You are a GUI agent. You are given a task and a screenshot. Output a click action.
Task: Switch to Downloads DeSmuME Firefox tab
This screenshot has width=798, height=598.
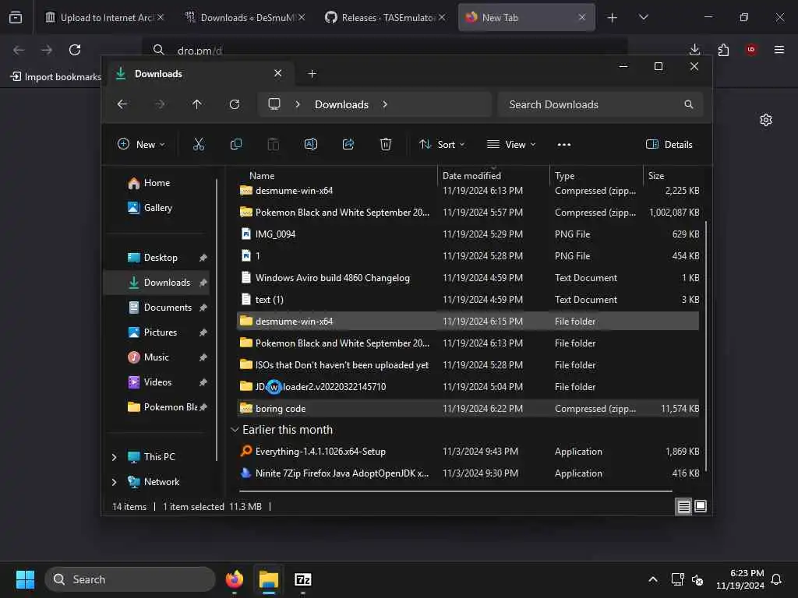click(245, 17)
